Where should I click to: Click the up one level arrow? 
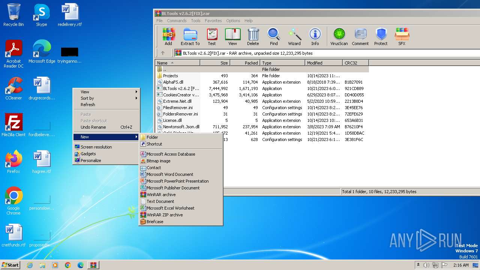163,53
